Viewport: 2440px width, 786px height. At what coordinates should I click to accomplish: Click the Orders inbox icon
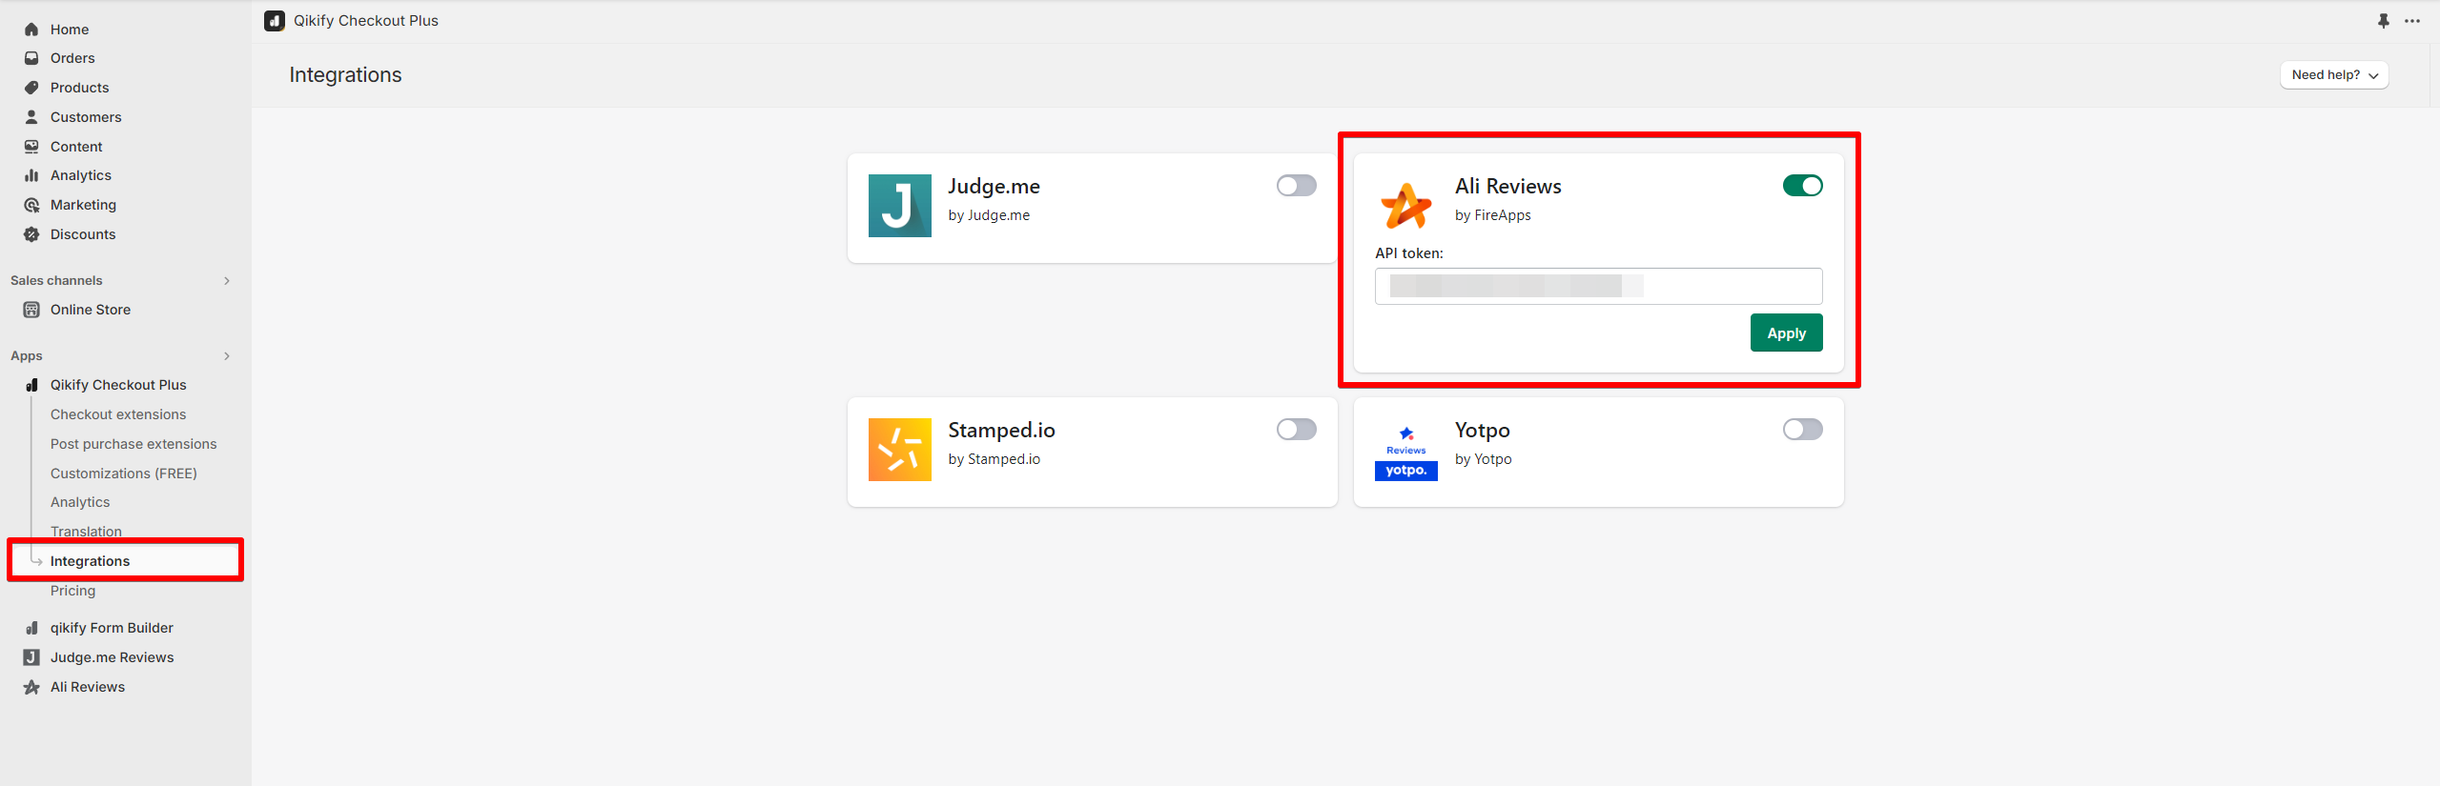[x=31, y=58]
